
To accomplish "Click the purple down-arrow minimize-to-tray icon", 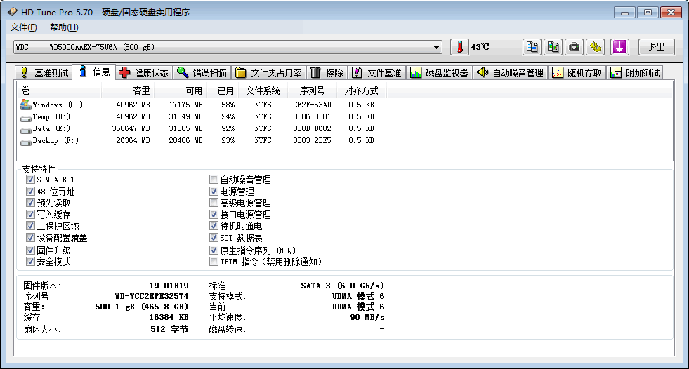I will pyautogui.click(x=619, y=47).
